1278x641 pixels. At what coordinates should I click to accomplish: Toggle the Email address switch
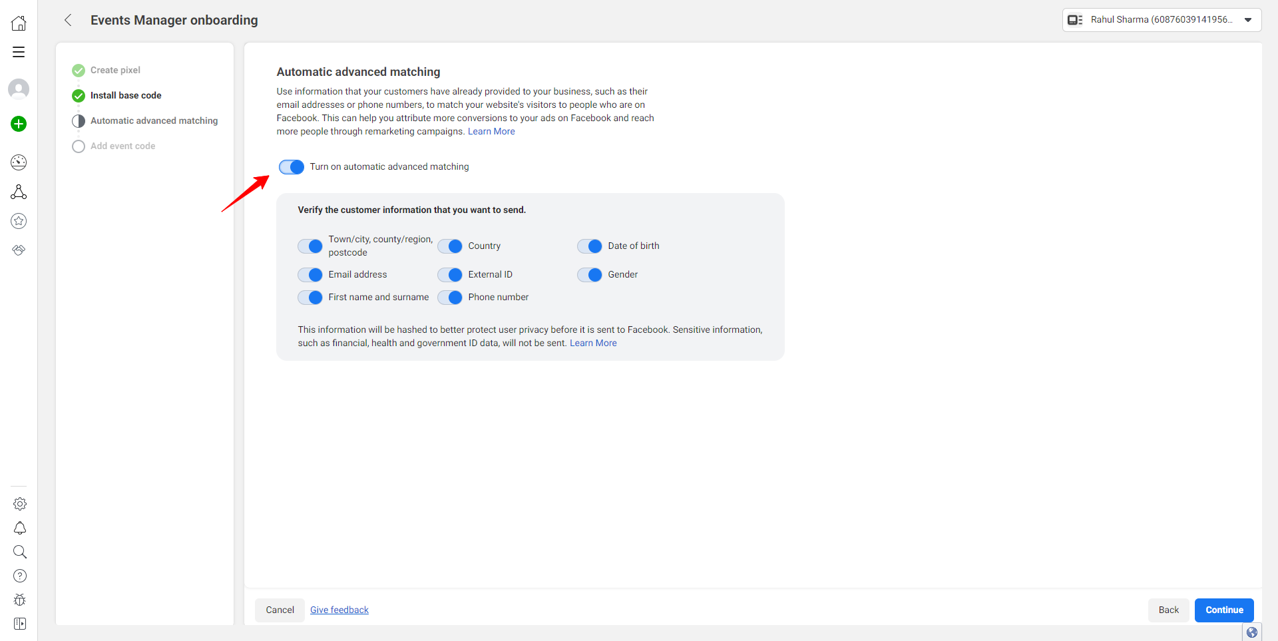click(310, 275)
